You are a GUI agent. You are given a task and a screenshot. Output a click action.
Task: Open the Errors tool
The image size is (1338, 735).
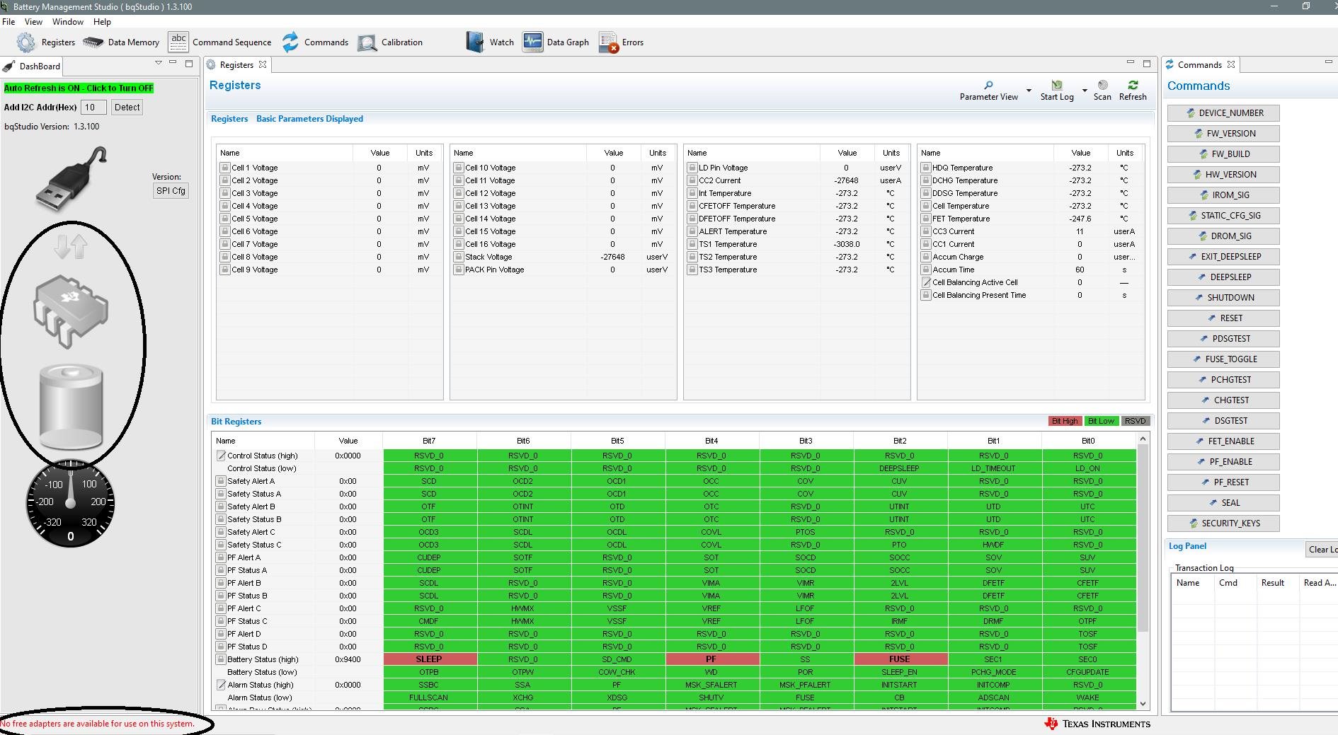pos(622,42)
